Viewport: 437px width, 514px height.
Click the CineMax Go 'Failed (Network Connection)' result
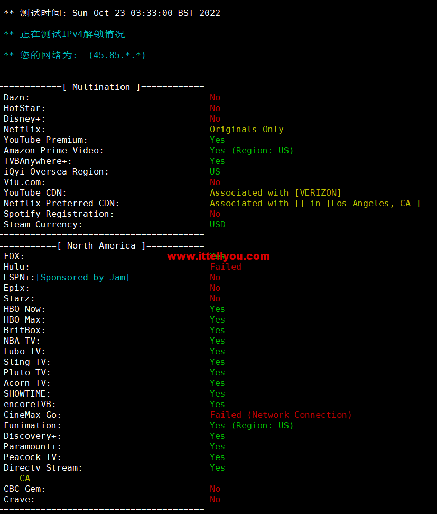click(x=281, y=415)
